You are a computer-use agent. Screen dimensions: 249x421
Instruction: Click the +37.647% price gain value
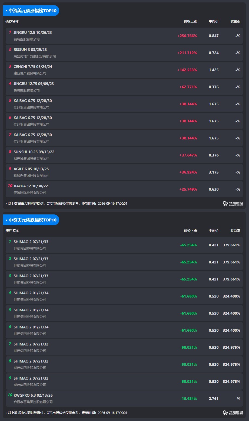pyautogui.click(x=188, y=155)
